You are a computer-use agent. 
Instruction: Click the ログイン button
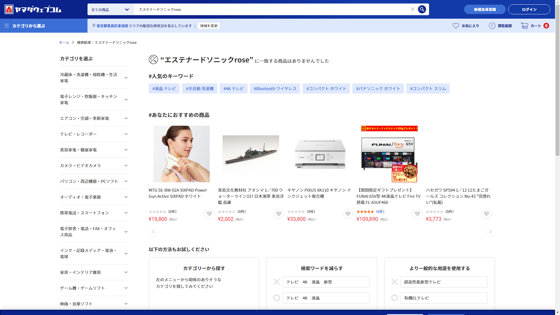tap(529, 9)
